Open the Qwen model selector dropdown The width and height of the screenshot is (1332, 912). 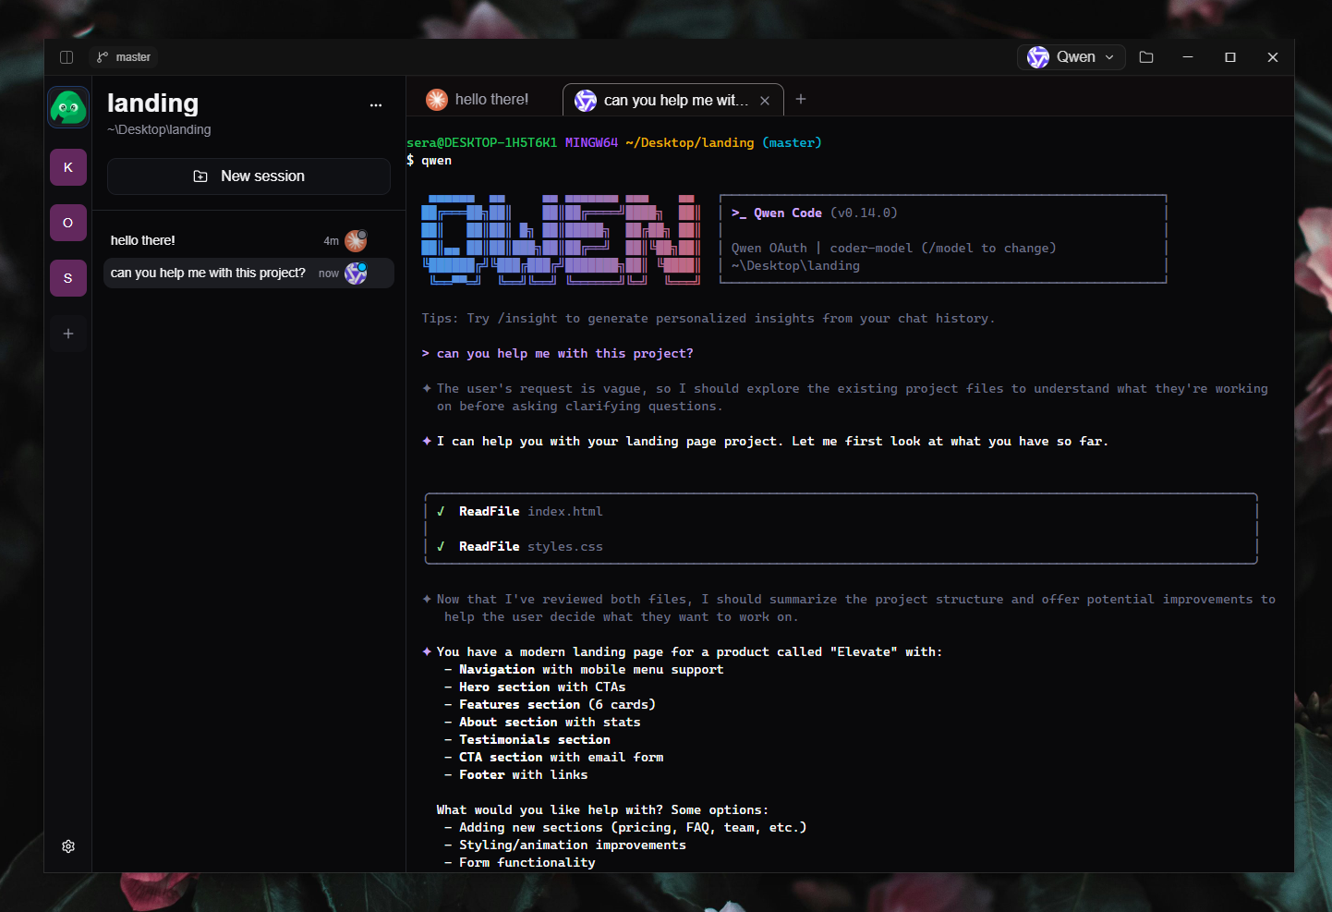click(1071, 56)
